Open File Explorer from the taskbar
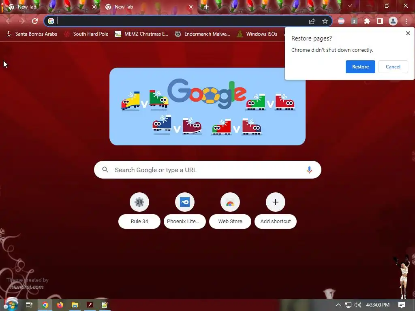 [x=75, y=305]
